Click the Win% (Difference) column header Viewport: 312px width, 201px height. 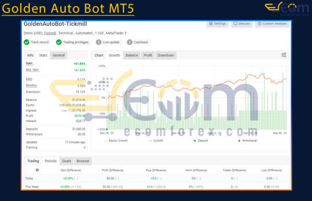coord(196,170)
